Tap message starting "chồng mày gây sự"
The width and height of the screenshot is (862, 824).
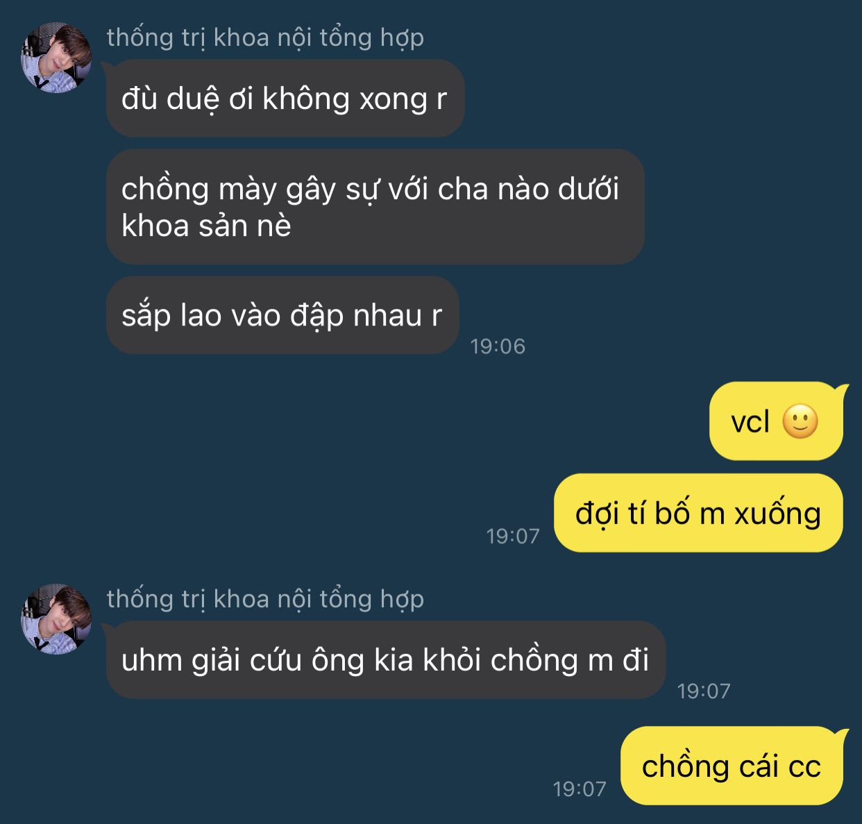[x=375, y=207]
